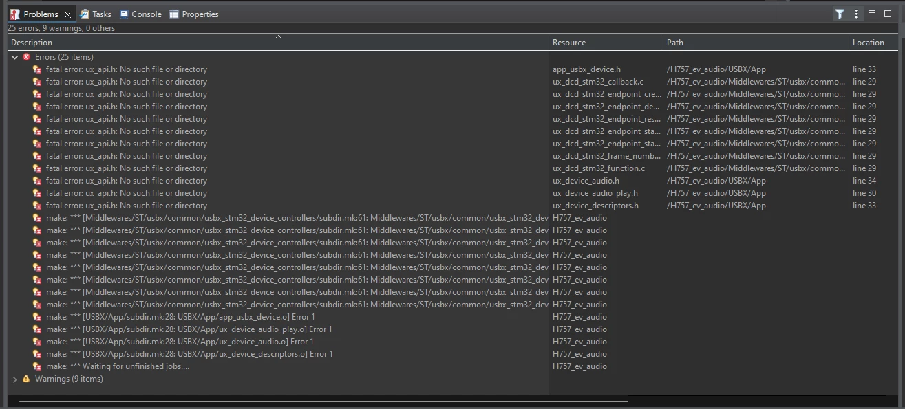Sort by the Path column header

pyautogui.click(x=756, y=43)
